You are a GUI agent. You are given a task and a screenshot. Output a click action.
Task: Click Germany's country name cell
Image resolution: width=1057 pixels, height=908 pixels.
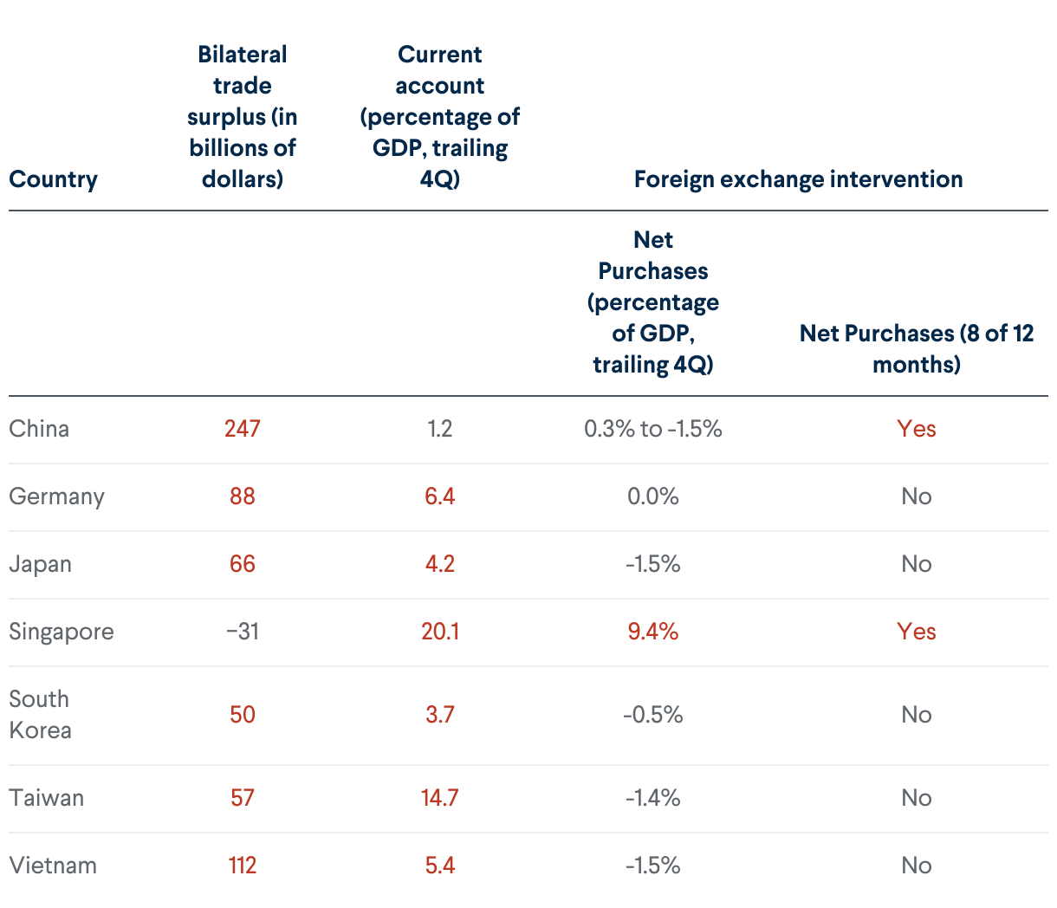(56, 496)
